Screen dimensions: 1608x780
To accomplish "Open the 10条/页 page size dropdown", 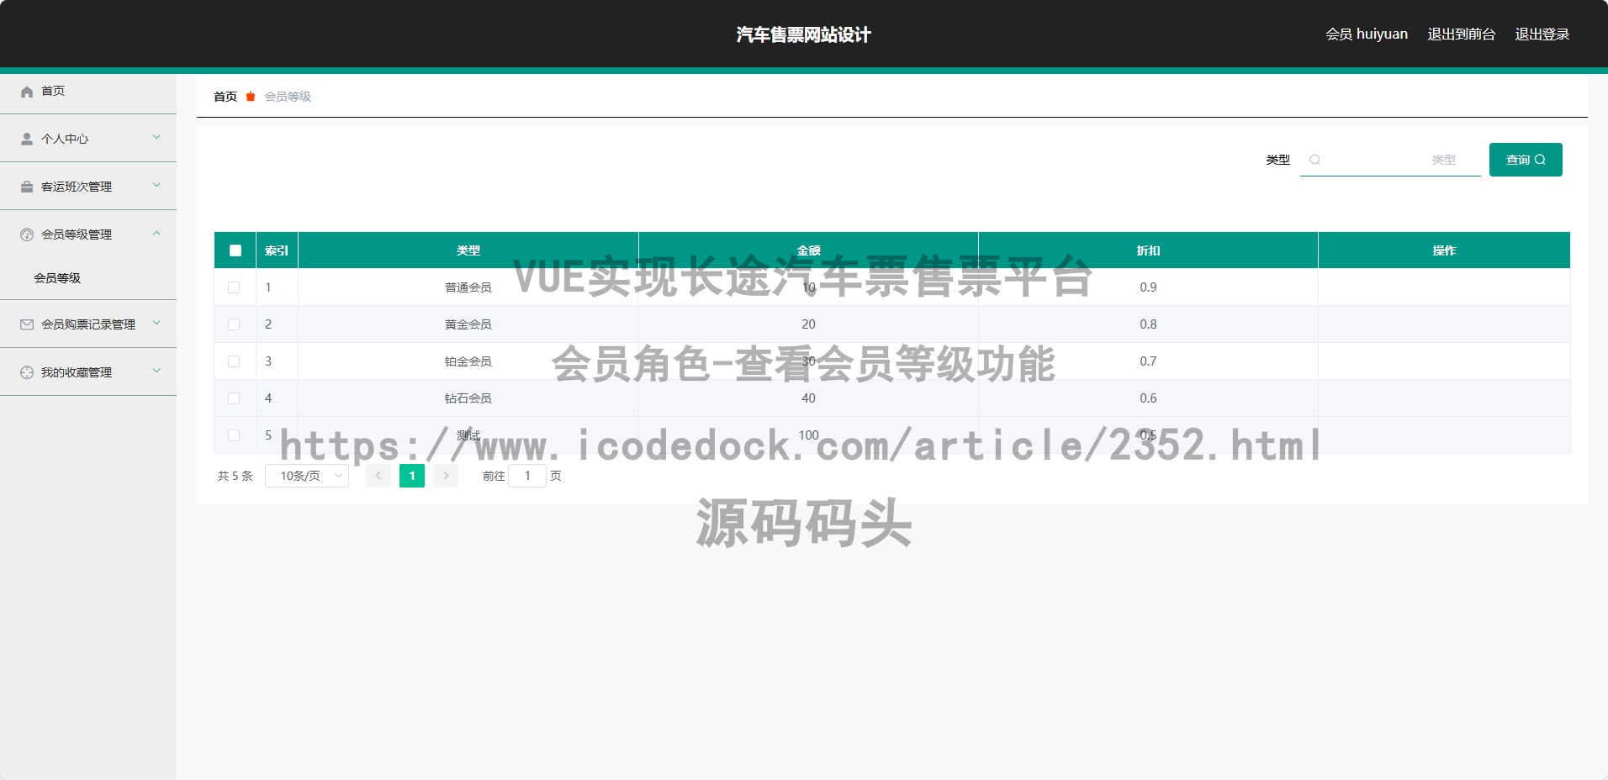I will coord(307,476).
